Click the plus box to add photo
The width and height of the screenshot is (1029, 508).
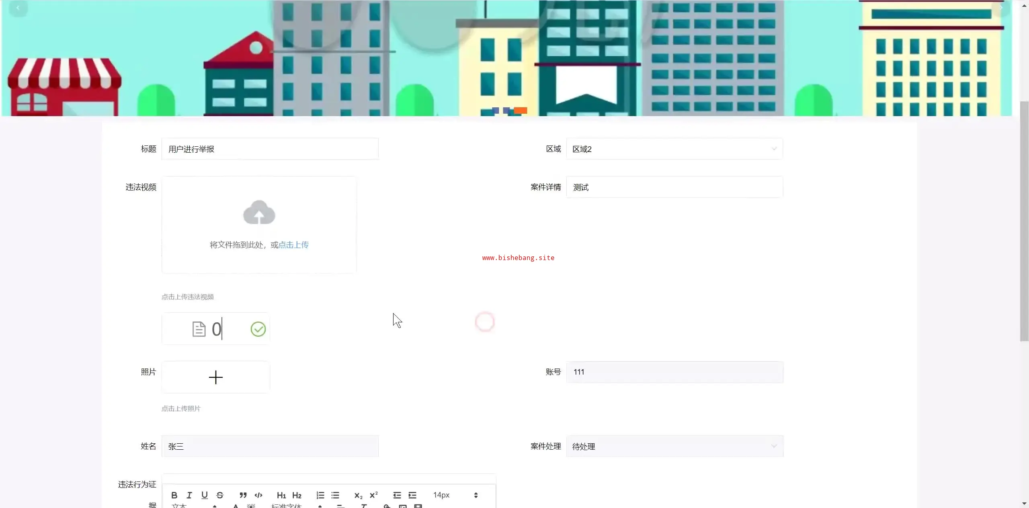point(216,377)
